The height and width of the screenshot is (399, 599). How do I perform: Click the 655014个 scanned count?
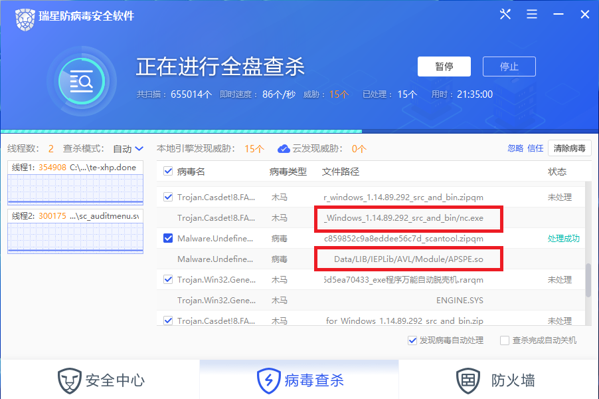click(x=191, y=94)
